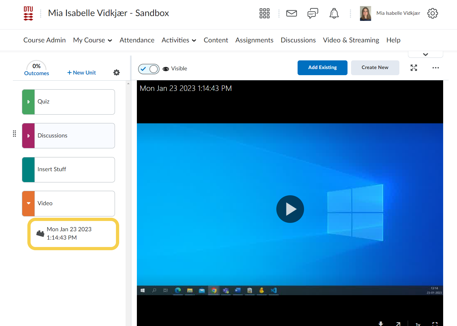The height and width of the screenshot is (326, 457).
Task: Click the Add Existing button
Action: (x=322, y=68)
